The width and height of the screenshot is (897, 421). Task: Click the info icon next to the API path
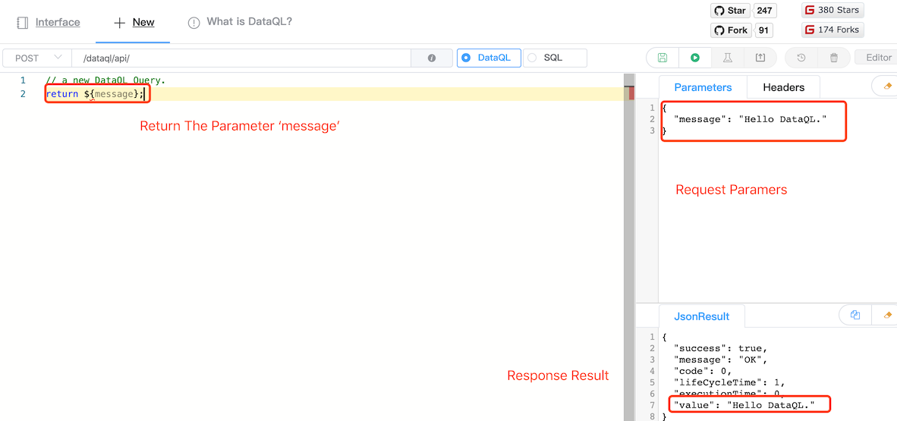[432, 58]
